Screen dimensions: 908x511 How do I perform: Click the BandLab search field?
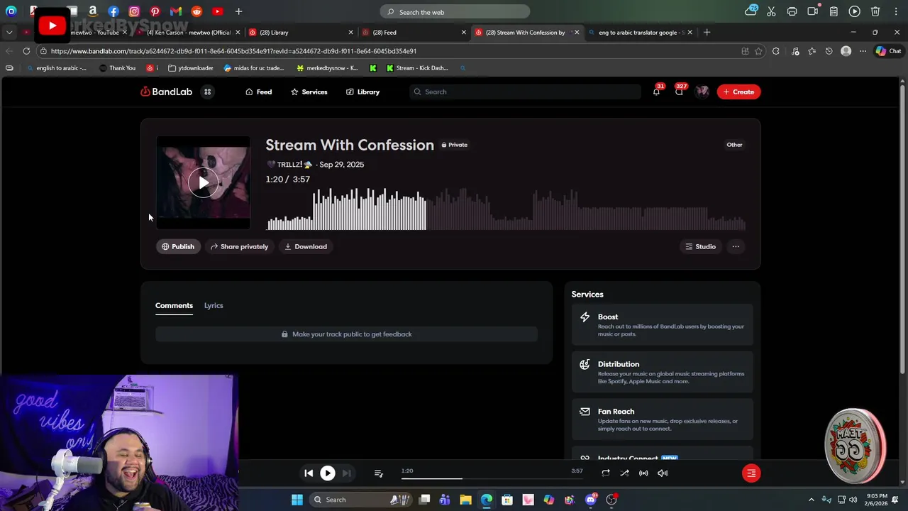pyautogui.click(x=525, y=92)
